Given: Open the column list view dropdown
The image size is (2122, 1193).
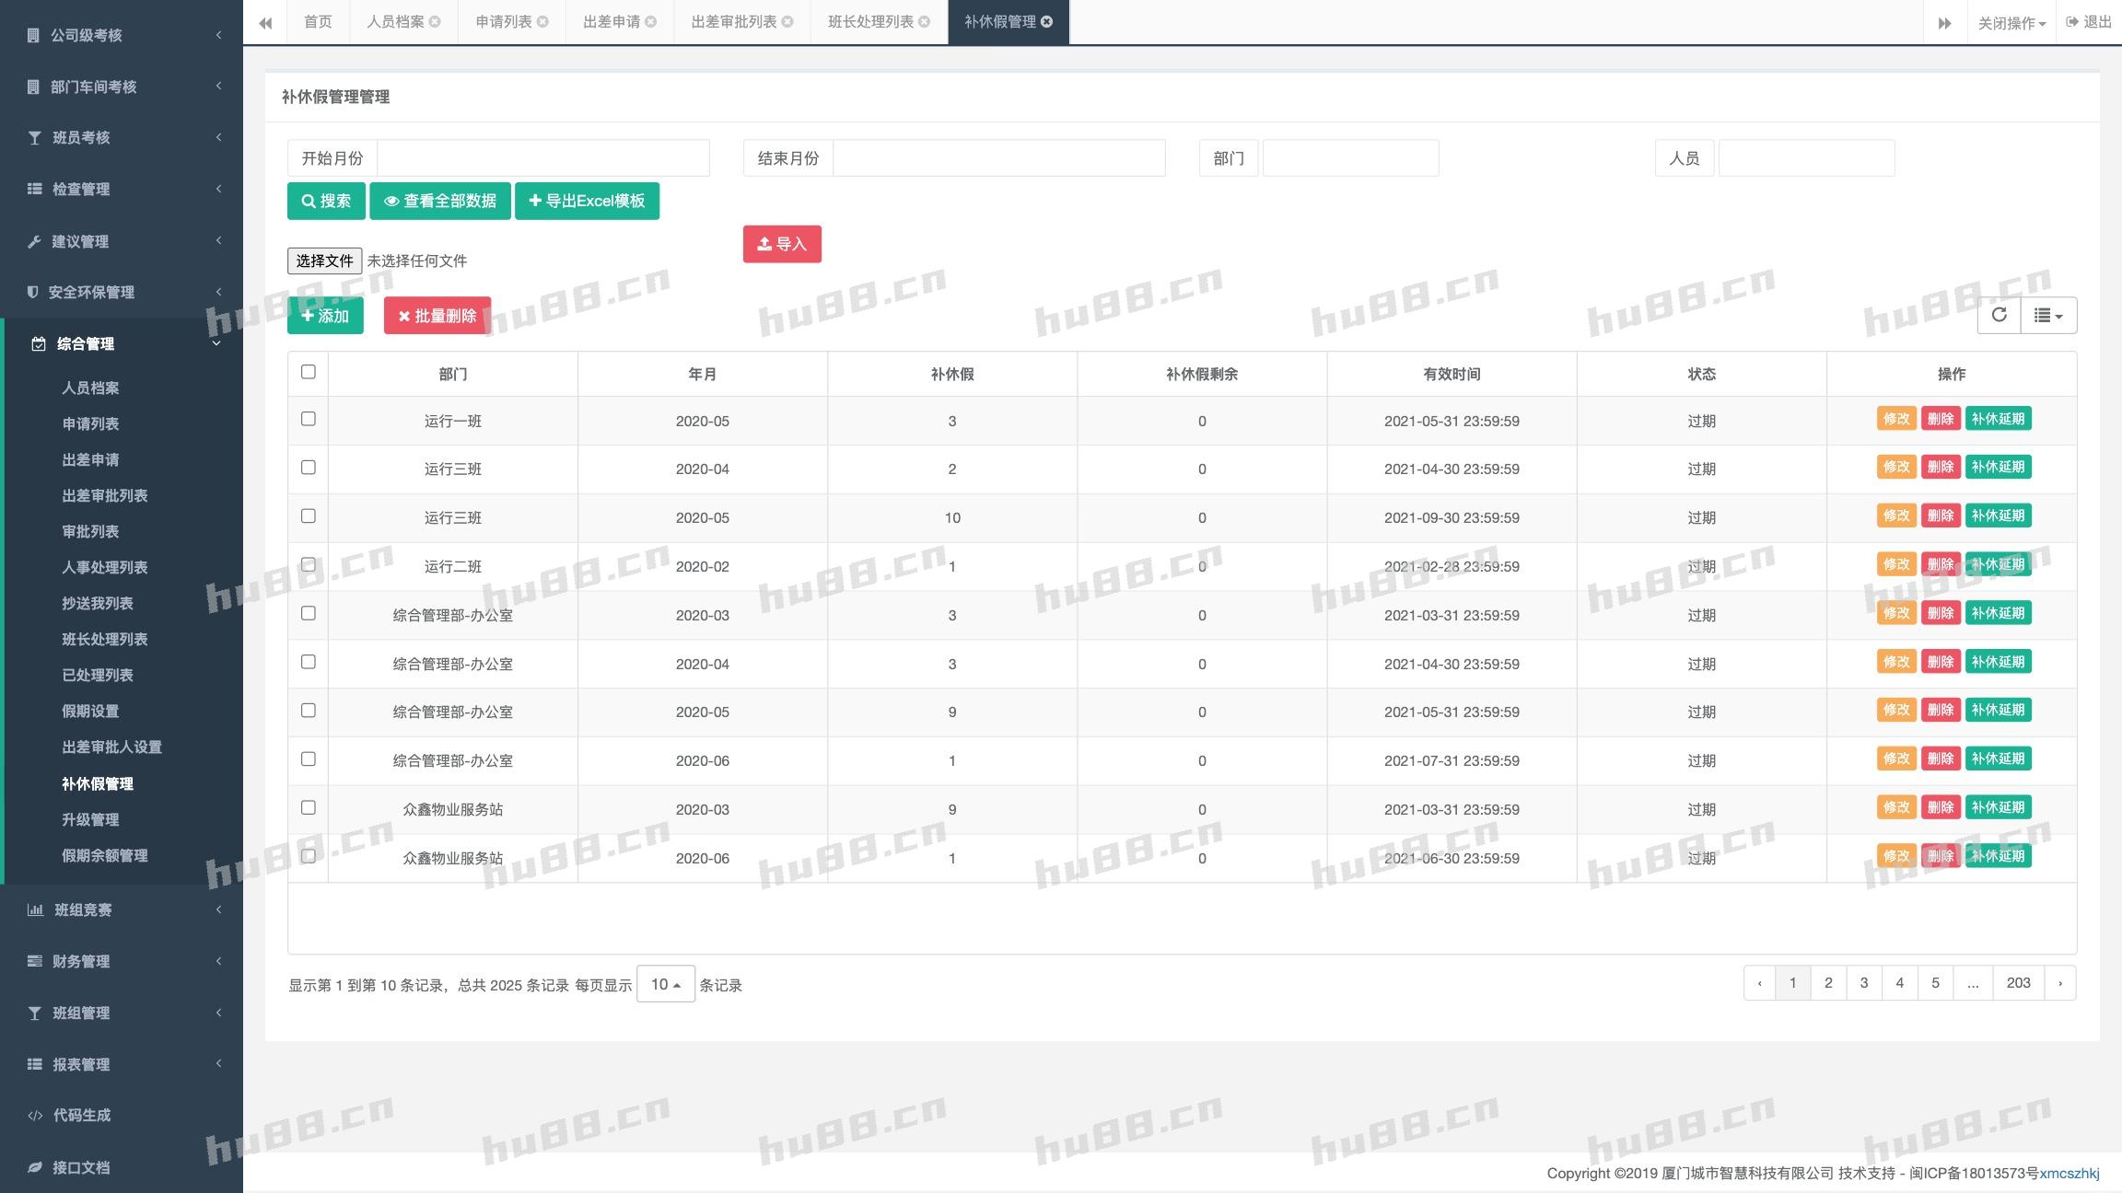Looking at the screenshot, I should (x=2048, y=315).
